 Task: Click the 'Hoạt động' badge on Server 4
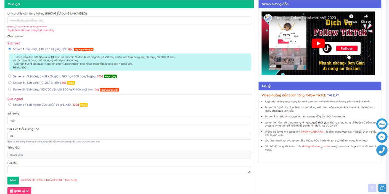(x=111, y=76)
